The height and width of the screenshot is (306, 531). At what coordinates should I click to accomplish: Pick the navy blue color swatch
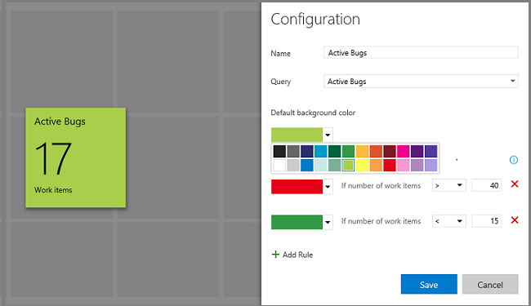[x=307, y=152]
